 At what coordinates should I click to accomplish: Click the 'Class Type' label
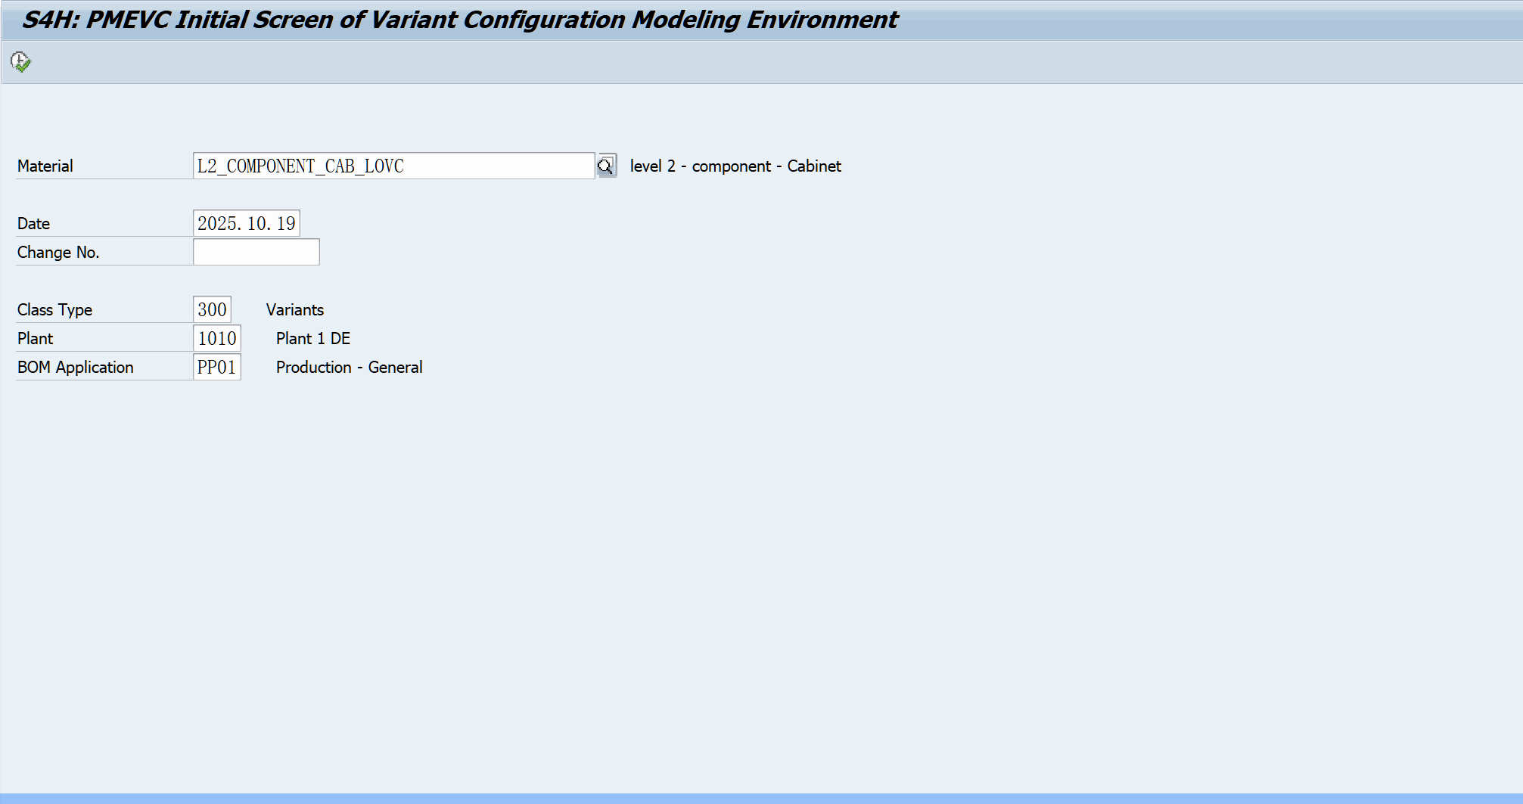[x=54, y=309]
